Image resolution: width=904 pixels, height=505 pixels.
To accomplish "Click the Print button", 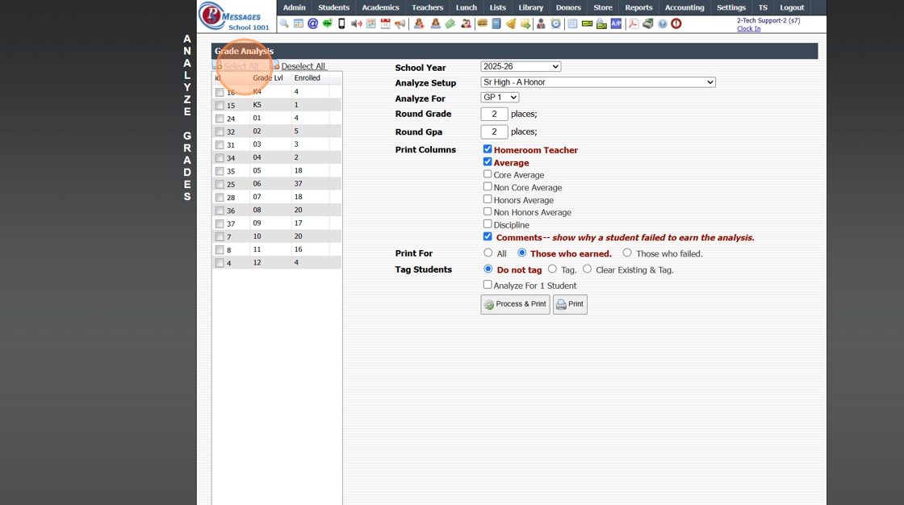I will 570,304.
